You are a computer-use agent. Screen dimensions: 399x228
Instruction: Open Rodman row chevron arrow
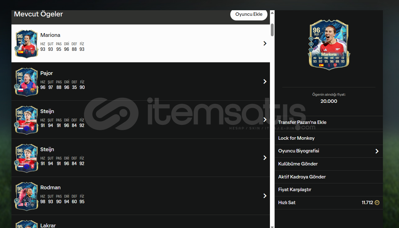(x=265, y=196)
